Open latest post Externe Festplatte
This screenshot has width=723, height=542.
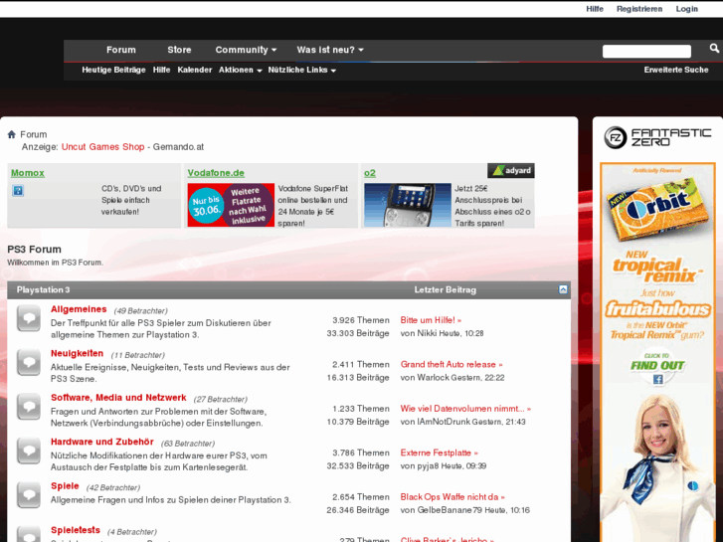(439, 452)
